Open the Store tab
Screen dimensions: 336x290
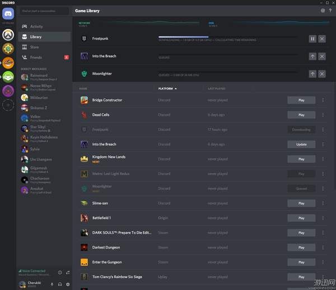coord(44,47)
